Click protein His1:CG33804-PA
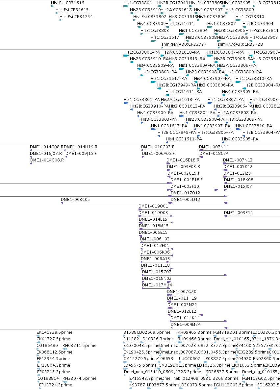This screenshot has height=390, width=280. click(x=197, y=113)
